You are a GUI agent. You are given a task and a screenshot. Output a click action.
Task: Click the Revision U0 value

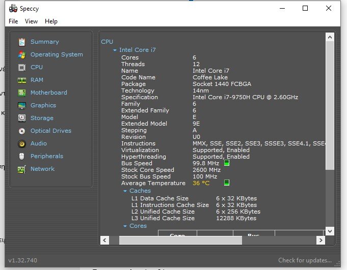click(196, 137)
